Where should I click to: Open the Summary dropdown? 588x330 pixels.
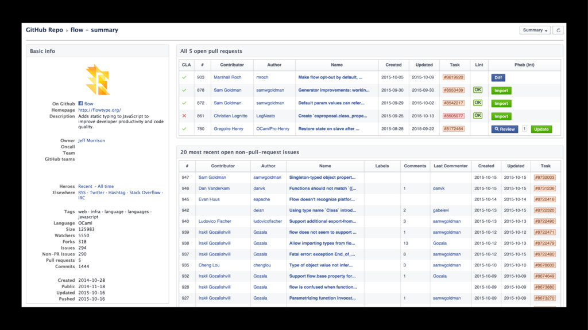(535, 30)
